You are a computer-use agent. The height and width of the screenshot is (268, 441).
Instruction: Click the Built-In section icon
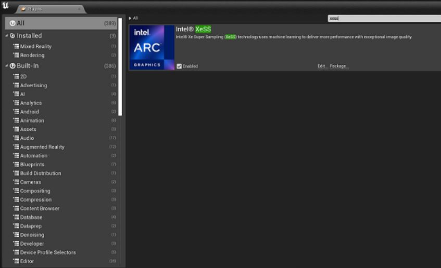pos(12,65)
